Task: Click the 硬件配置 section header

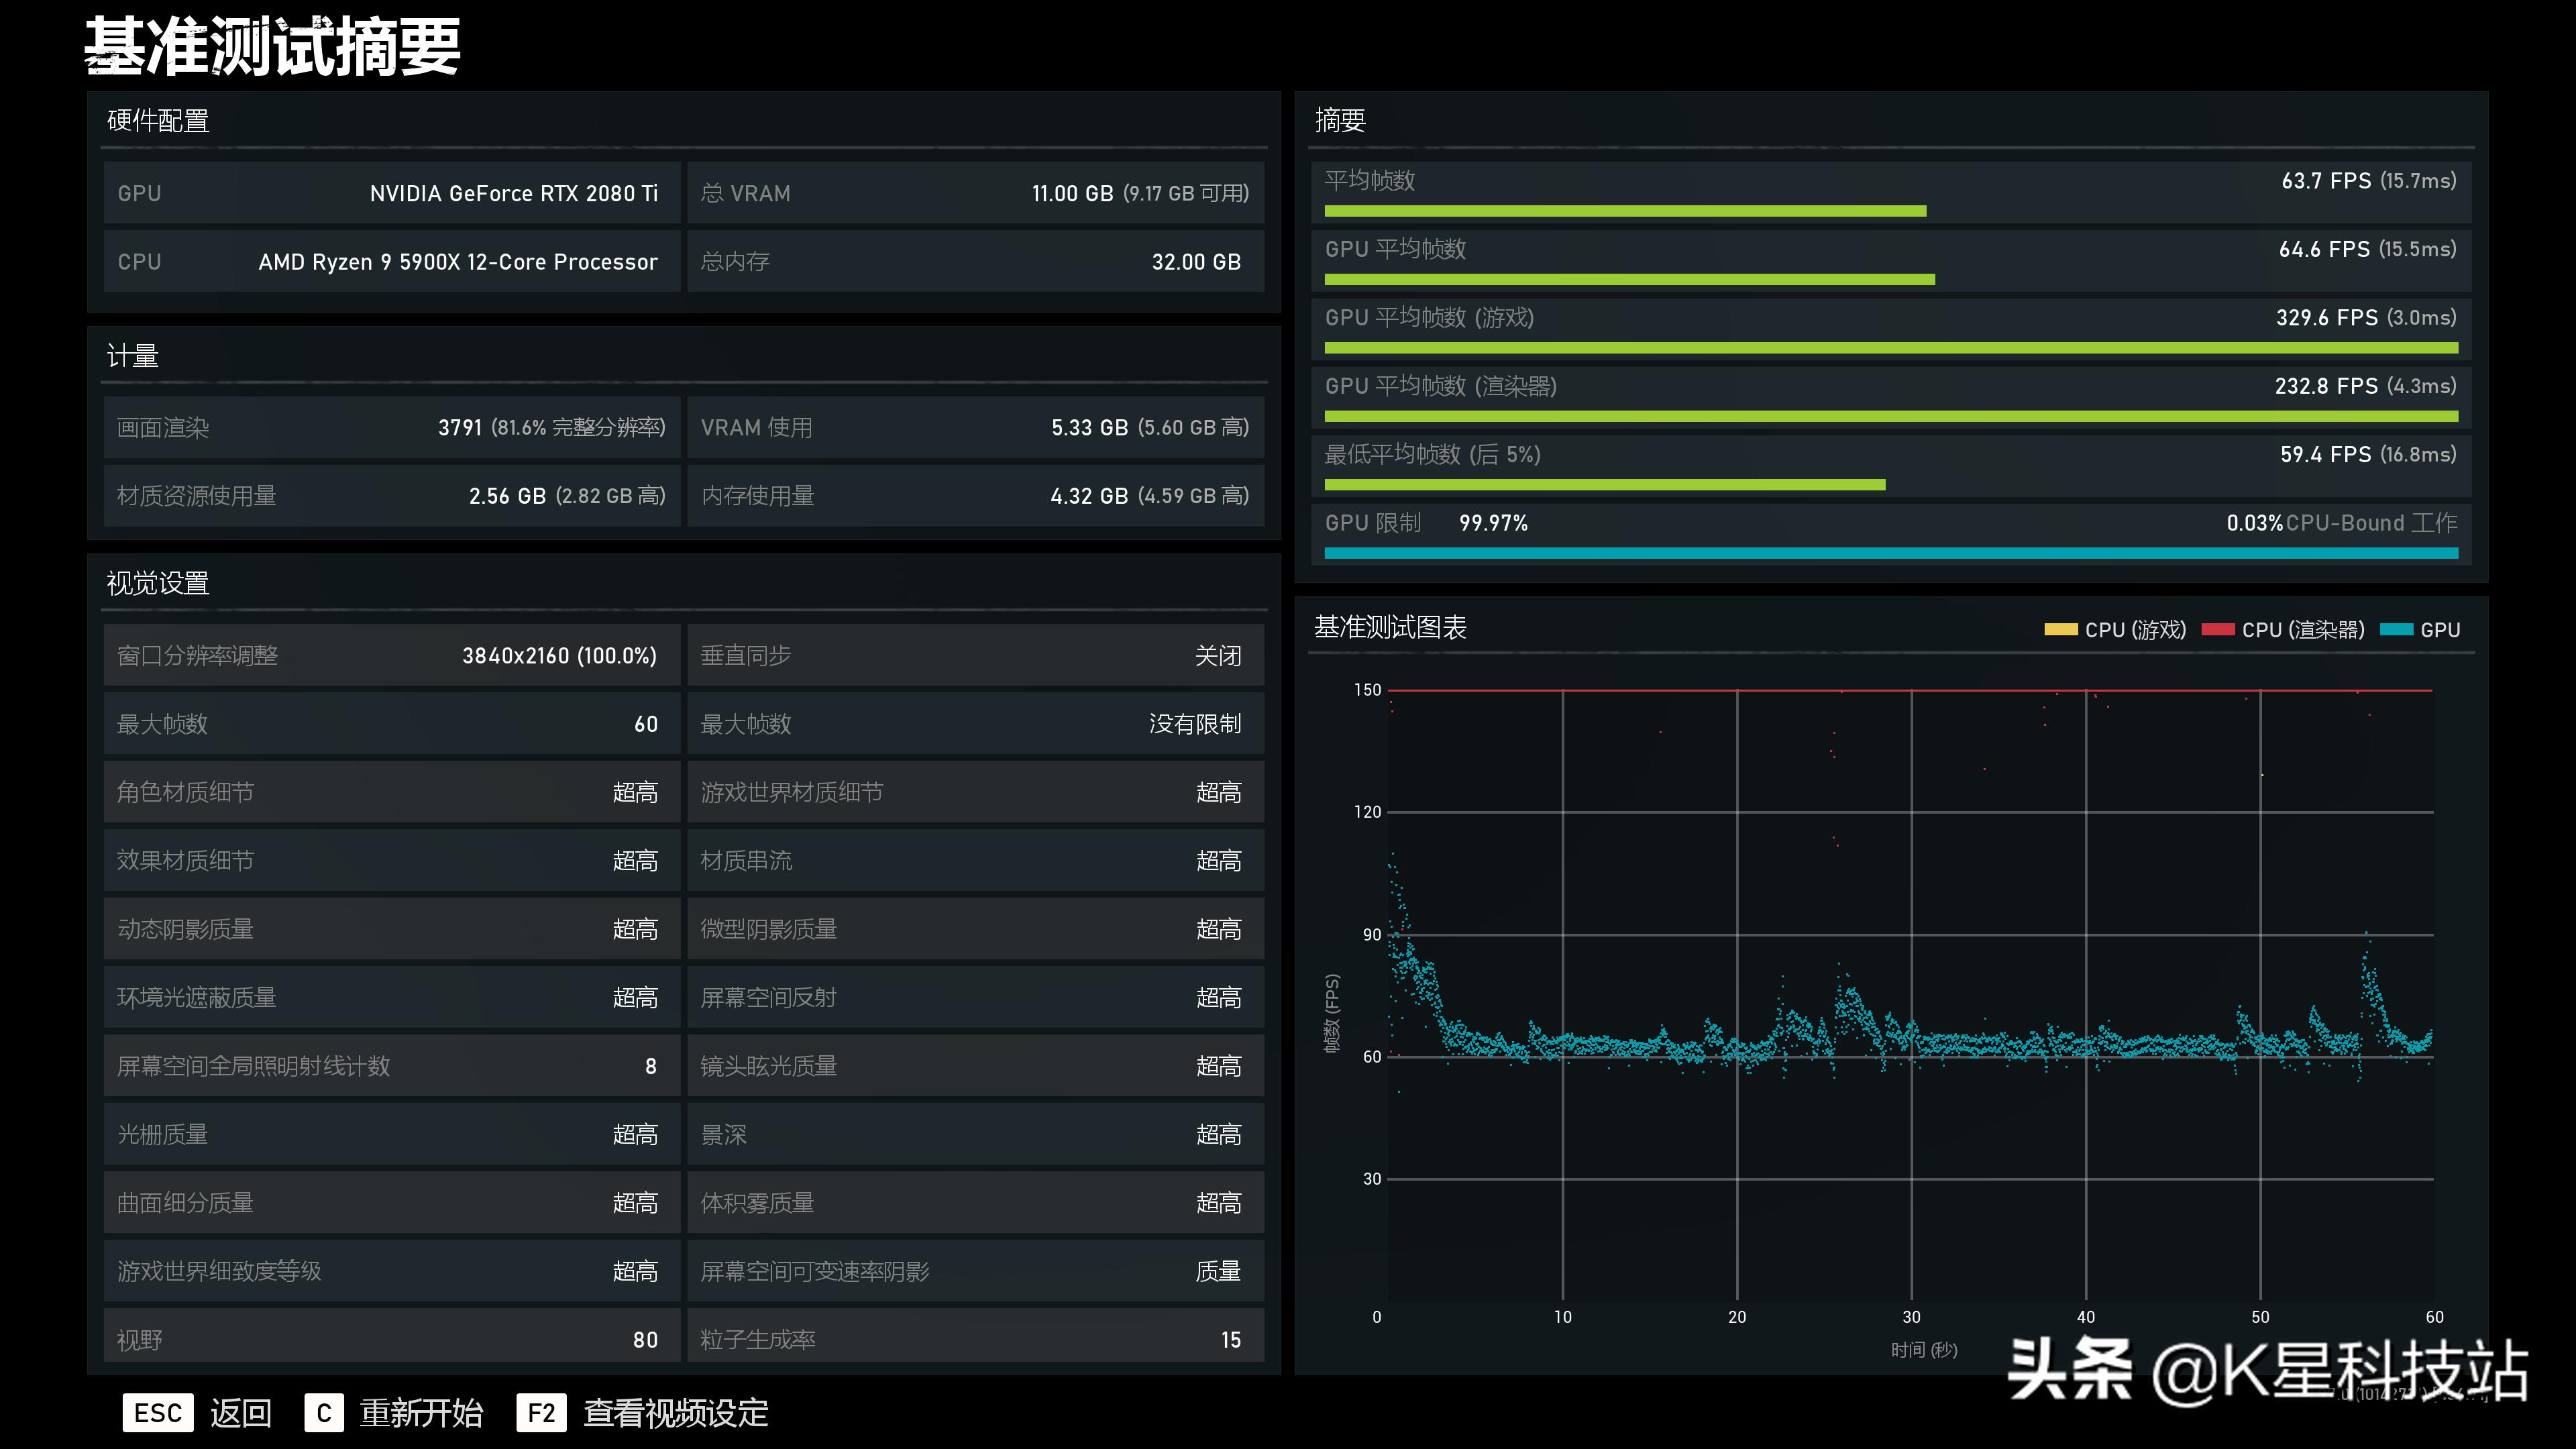Action: tap(158, 121)
